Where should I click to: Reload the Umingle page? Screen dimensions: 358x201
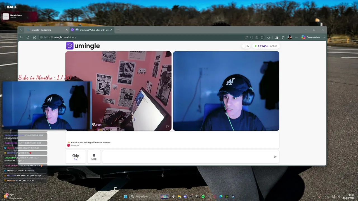point(28,37)
